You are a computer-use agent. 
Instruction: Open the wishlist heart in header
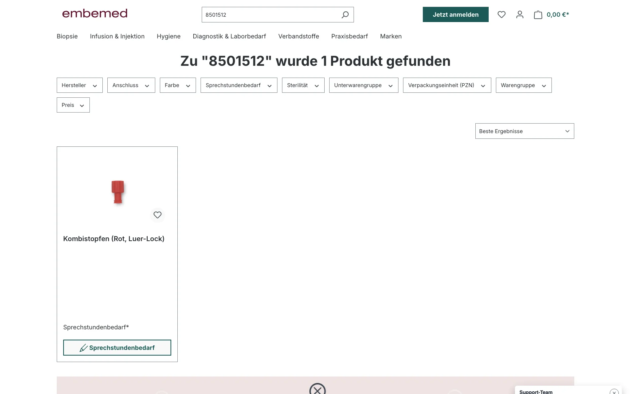click(502, 14)
